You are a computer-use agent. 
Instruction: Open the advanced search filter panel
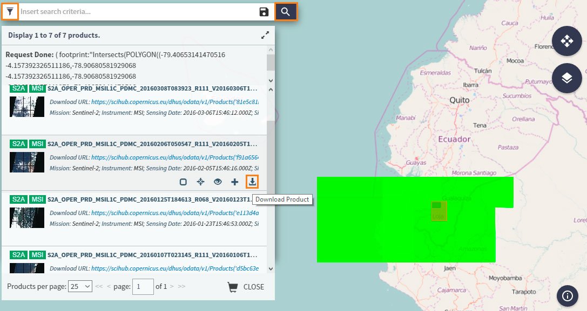coord(10,11)
